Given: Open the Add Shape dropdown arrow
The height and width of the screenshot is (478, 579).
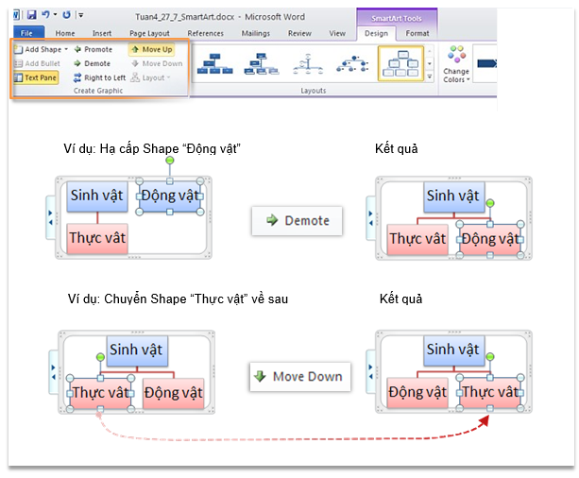Looking at the screenshot, I should [66, 49].
